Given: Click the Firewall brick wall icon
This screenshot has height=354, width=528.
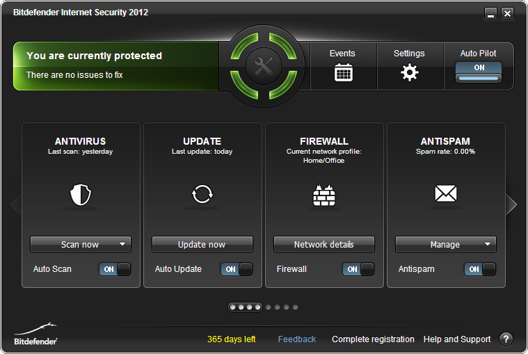Looking at the screenshot, I should [x=324, y=195].
